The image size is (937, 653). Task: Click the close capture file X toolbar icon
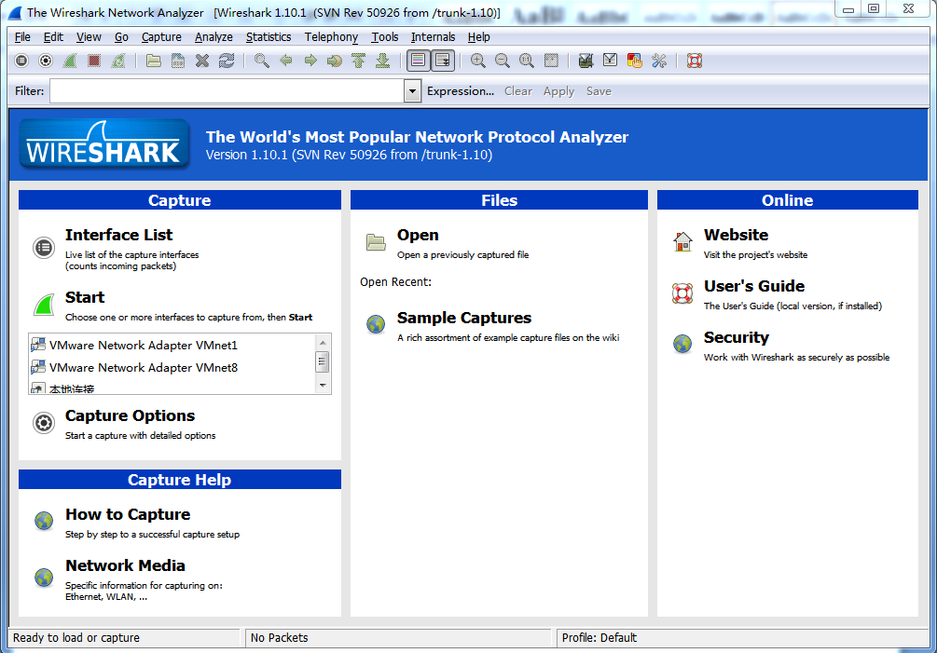(x=202, y=61)
